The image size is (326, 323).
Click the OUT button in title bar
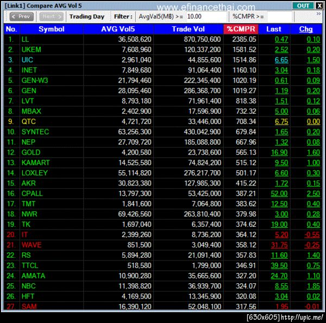pos(303,5)
